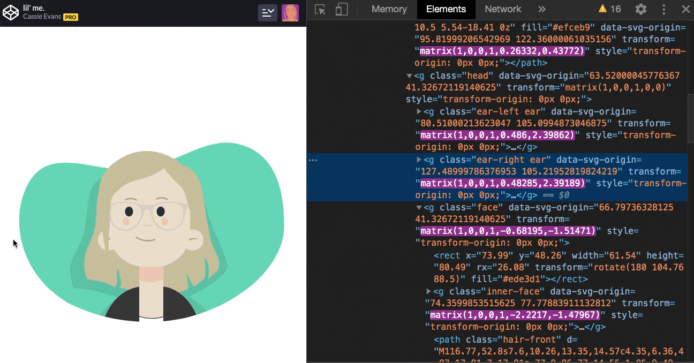
Task: Collapse the g class head element
Action: click(x=409, y=75)
